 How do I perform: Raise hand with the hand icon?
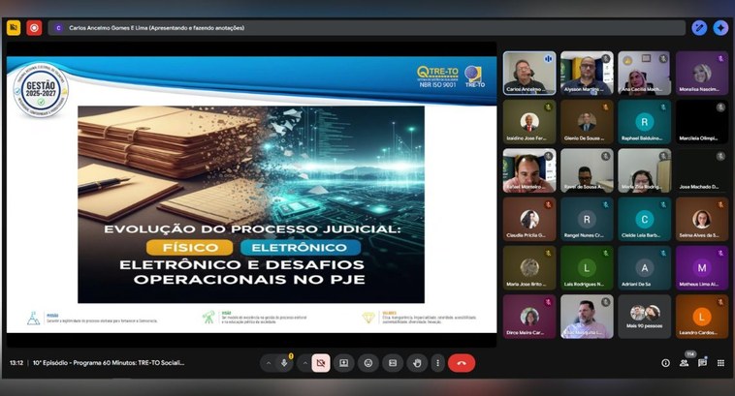(x=417, y=363)
